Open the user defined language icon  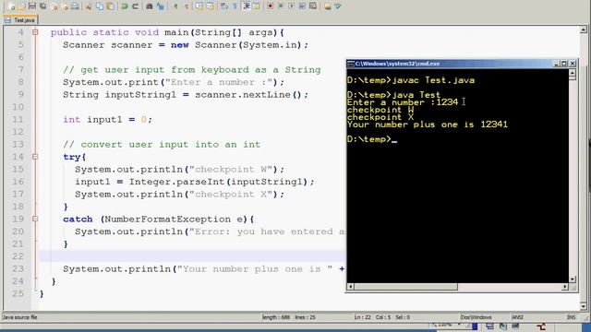click(x=256, y=6)
